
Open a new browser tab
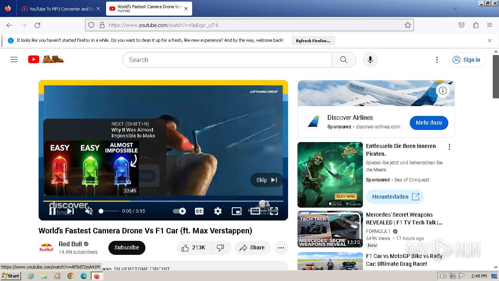coord(200,9)
